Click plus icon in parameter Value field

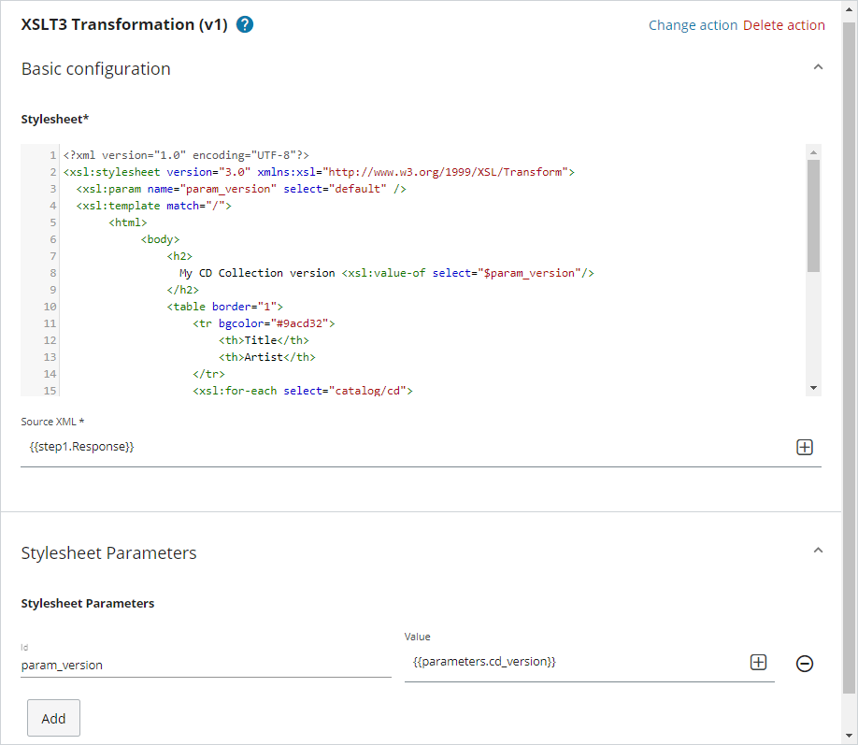pyautogui.click(x=758, y=663)
